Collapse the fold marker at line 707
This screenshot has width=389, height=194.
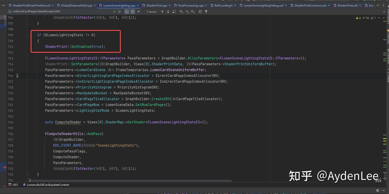click(x=28, y=24)
